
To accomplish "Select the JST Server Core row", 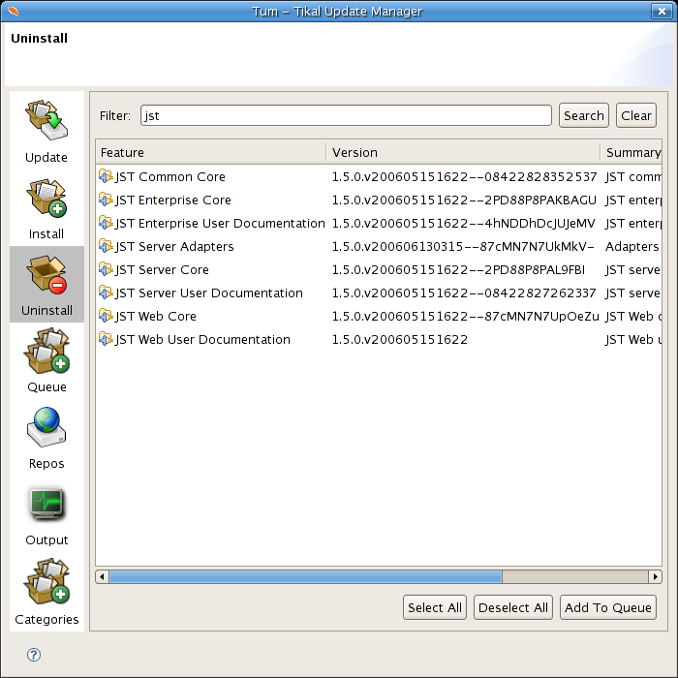I will [x=379, y=269].
